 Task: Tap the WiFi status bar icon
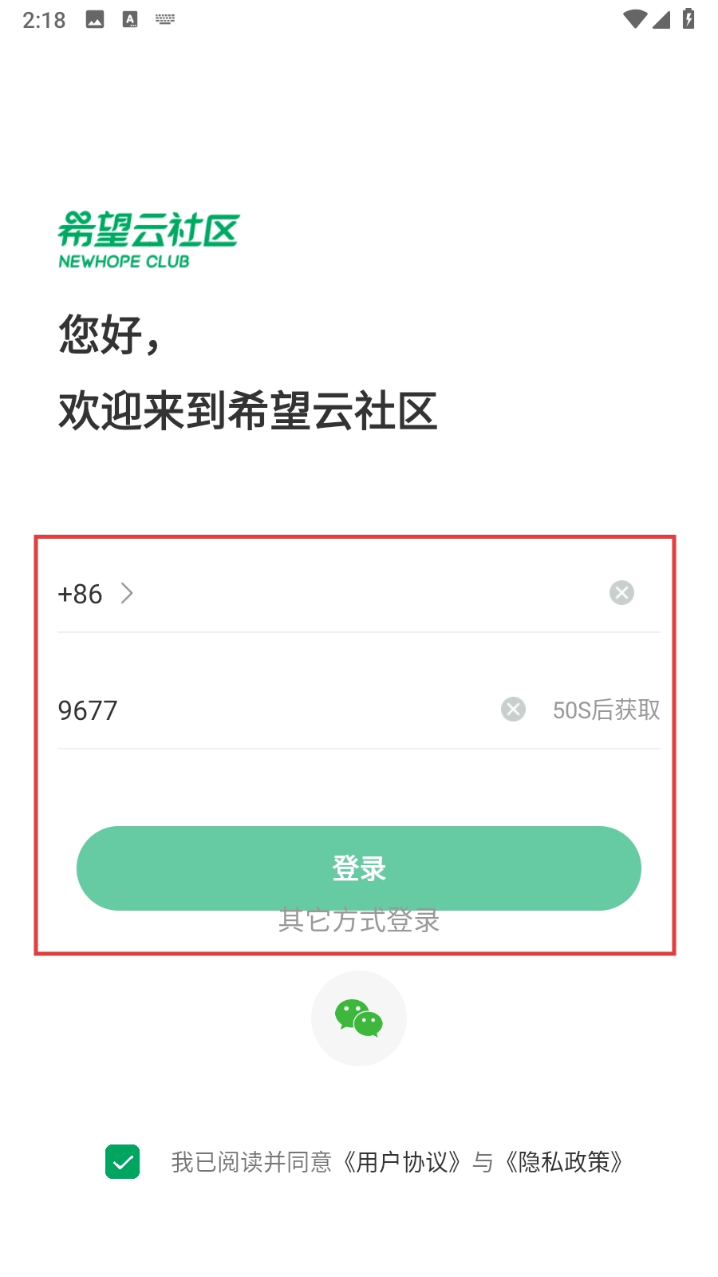coord(635,19)
